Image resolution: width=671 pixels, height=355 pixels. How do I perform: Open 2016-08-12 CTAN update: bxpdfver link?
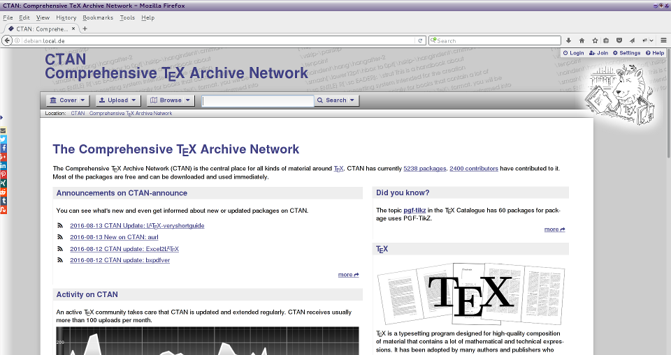(x=120, y=260)
